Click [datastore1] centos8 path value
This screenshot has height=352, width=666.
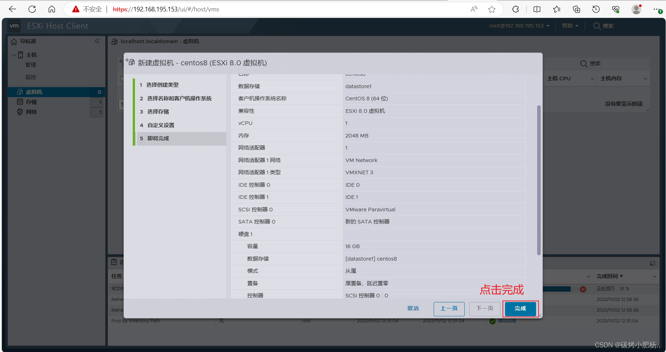coord(371,259)
